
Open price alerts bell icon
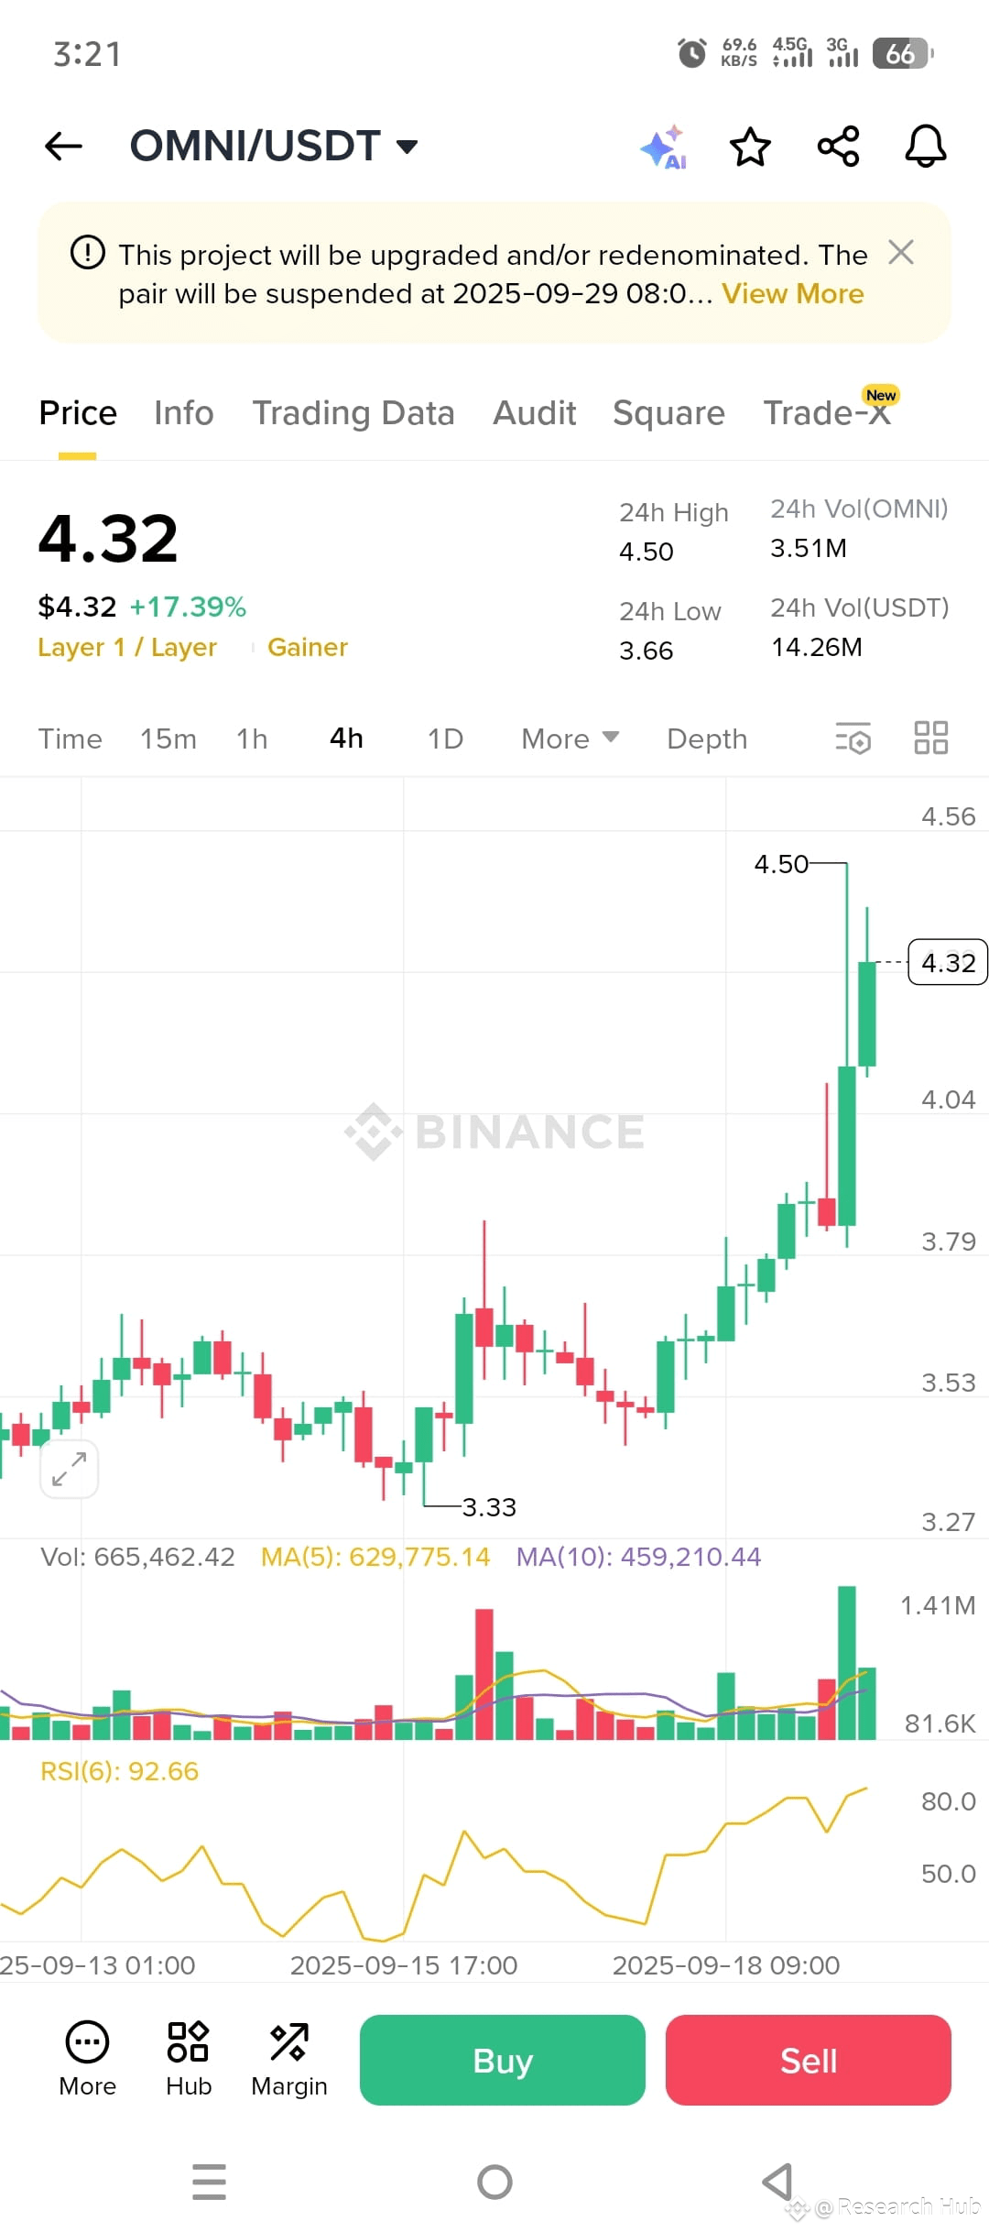(926, 147)
